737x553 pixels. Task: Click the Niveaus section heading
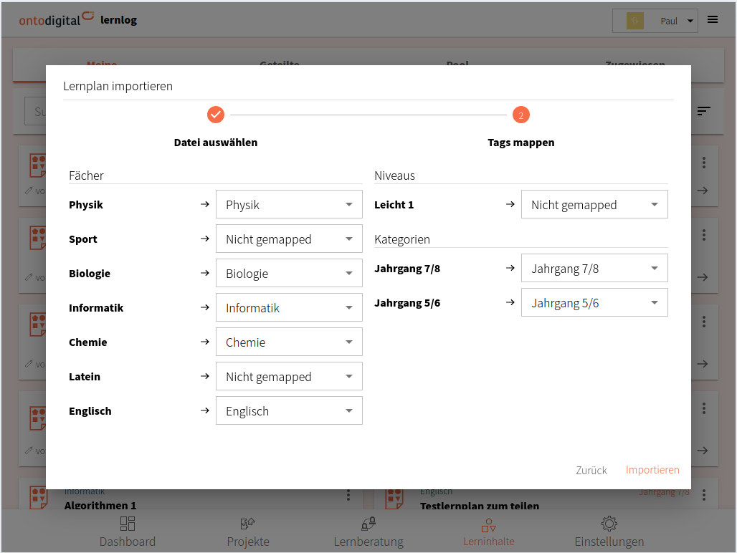[394, 175]
